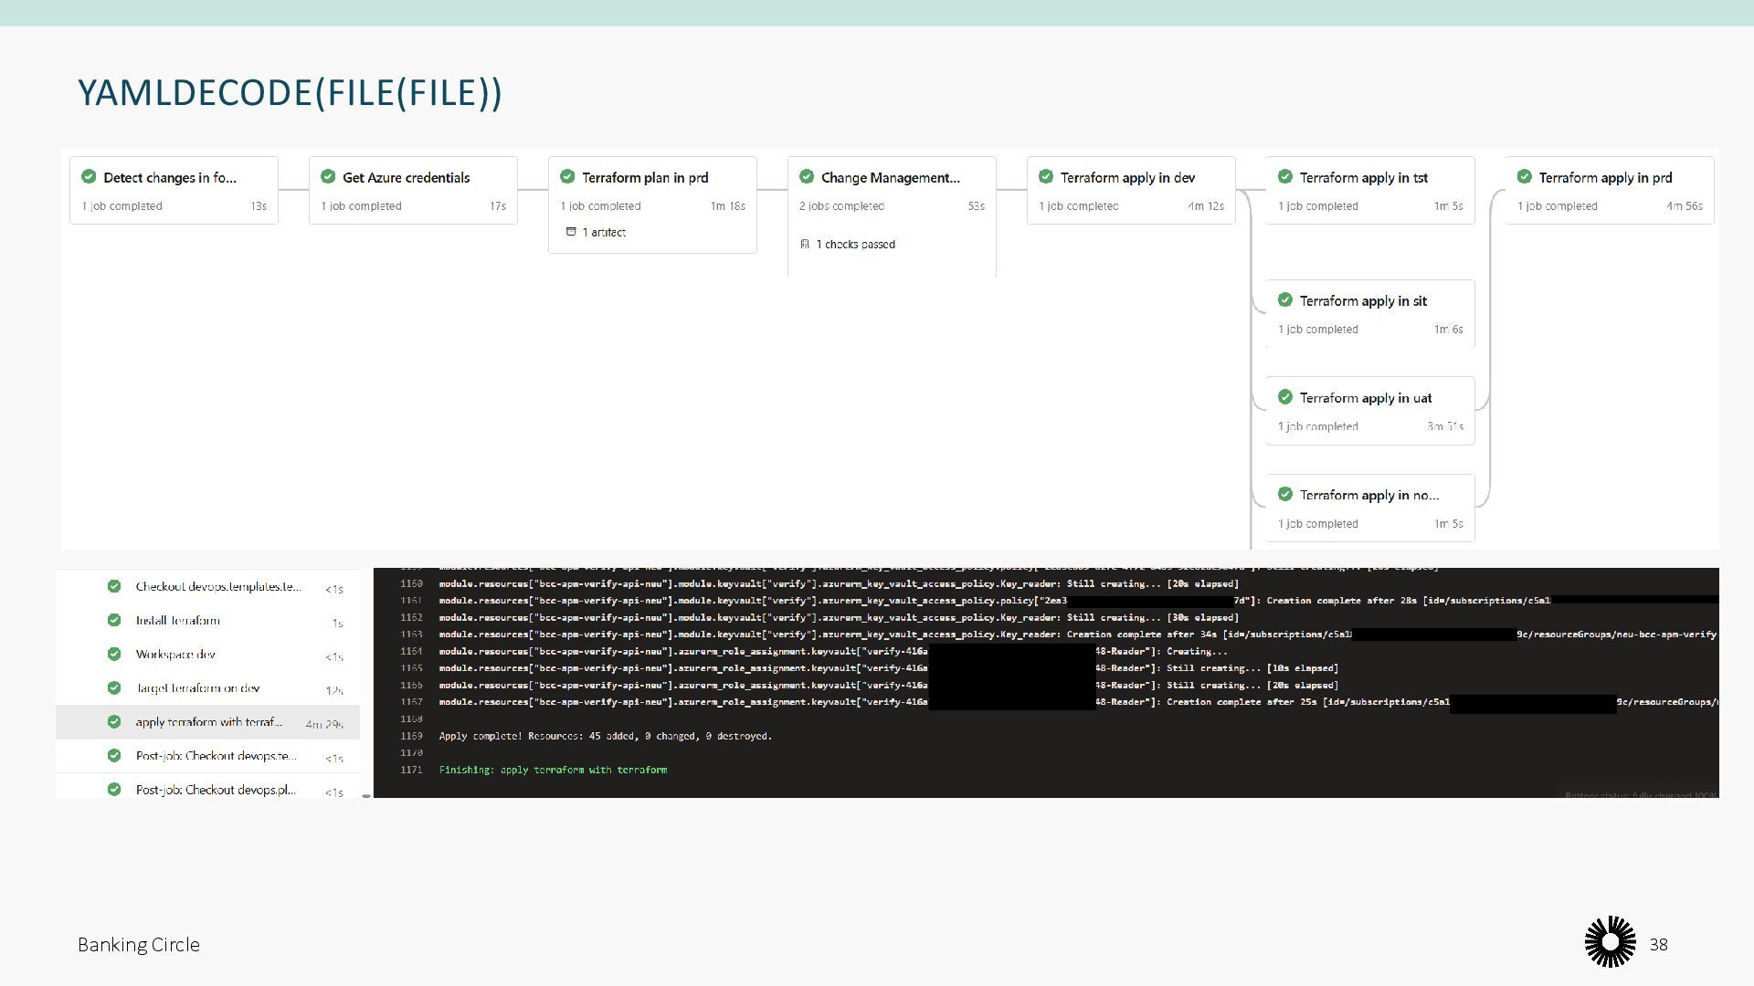Screen dimensions: 1754x986
Task: Click the Apply complete log line
Action: click(x=605, y=736)
